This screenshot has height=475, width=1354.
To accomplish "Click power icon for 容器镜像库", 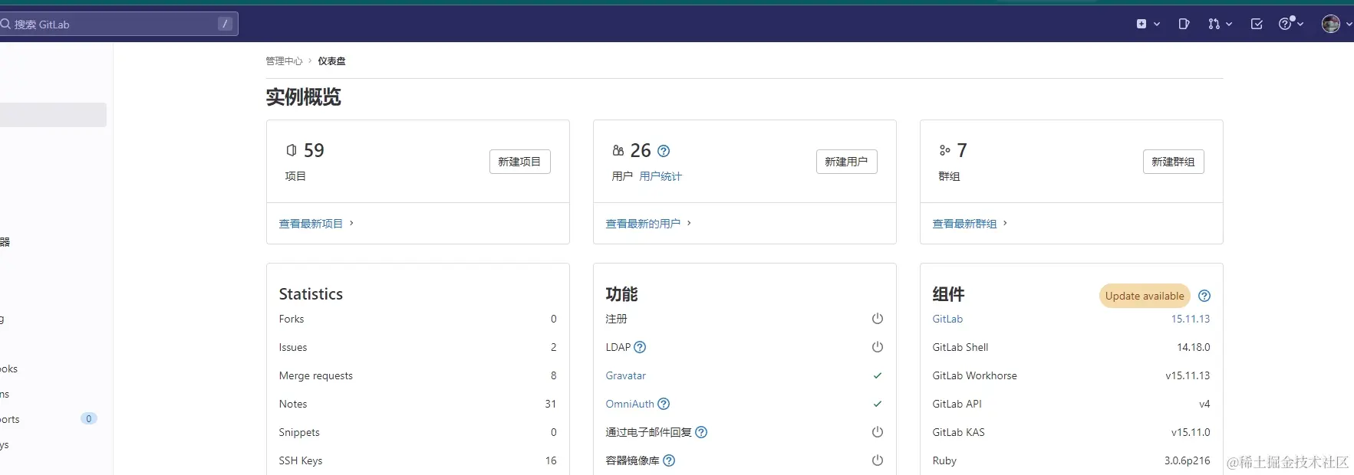I will pos(878,460).
